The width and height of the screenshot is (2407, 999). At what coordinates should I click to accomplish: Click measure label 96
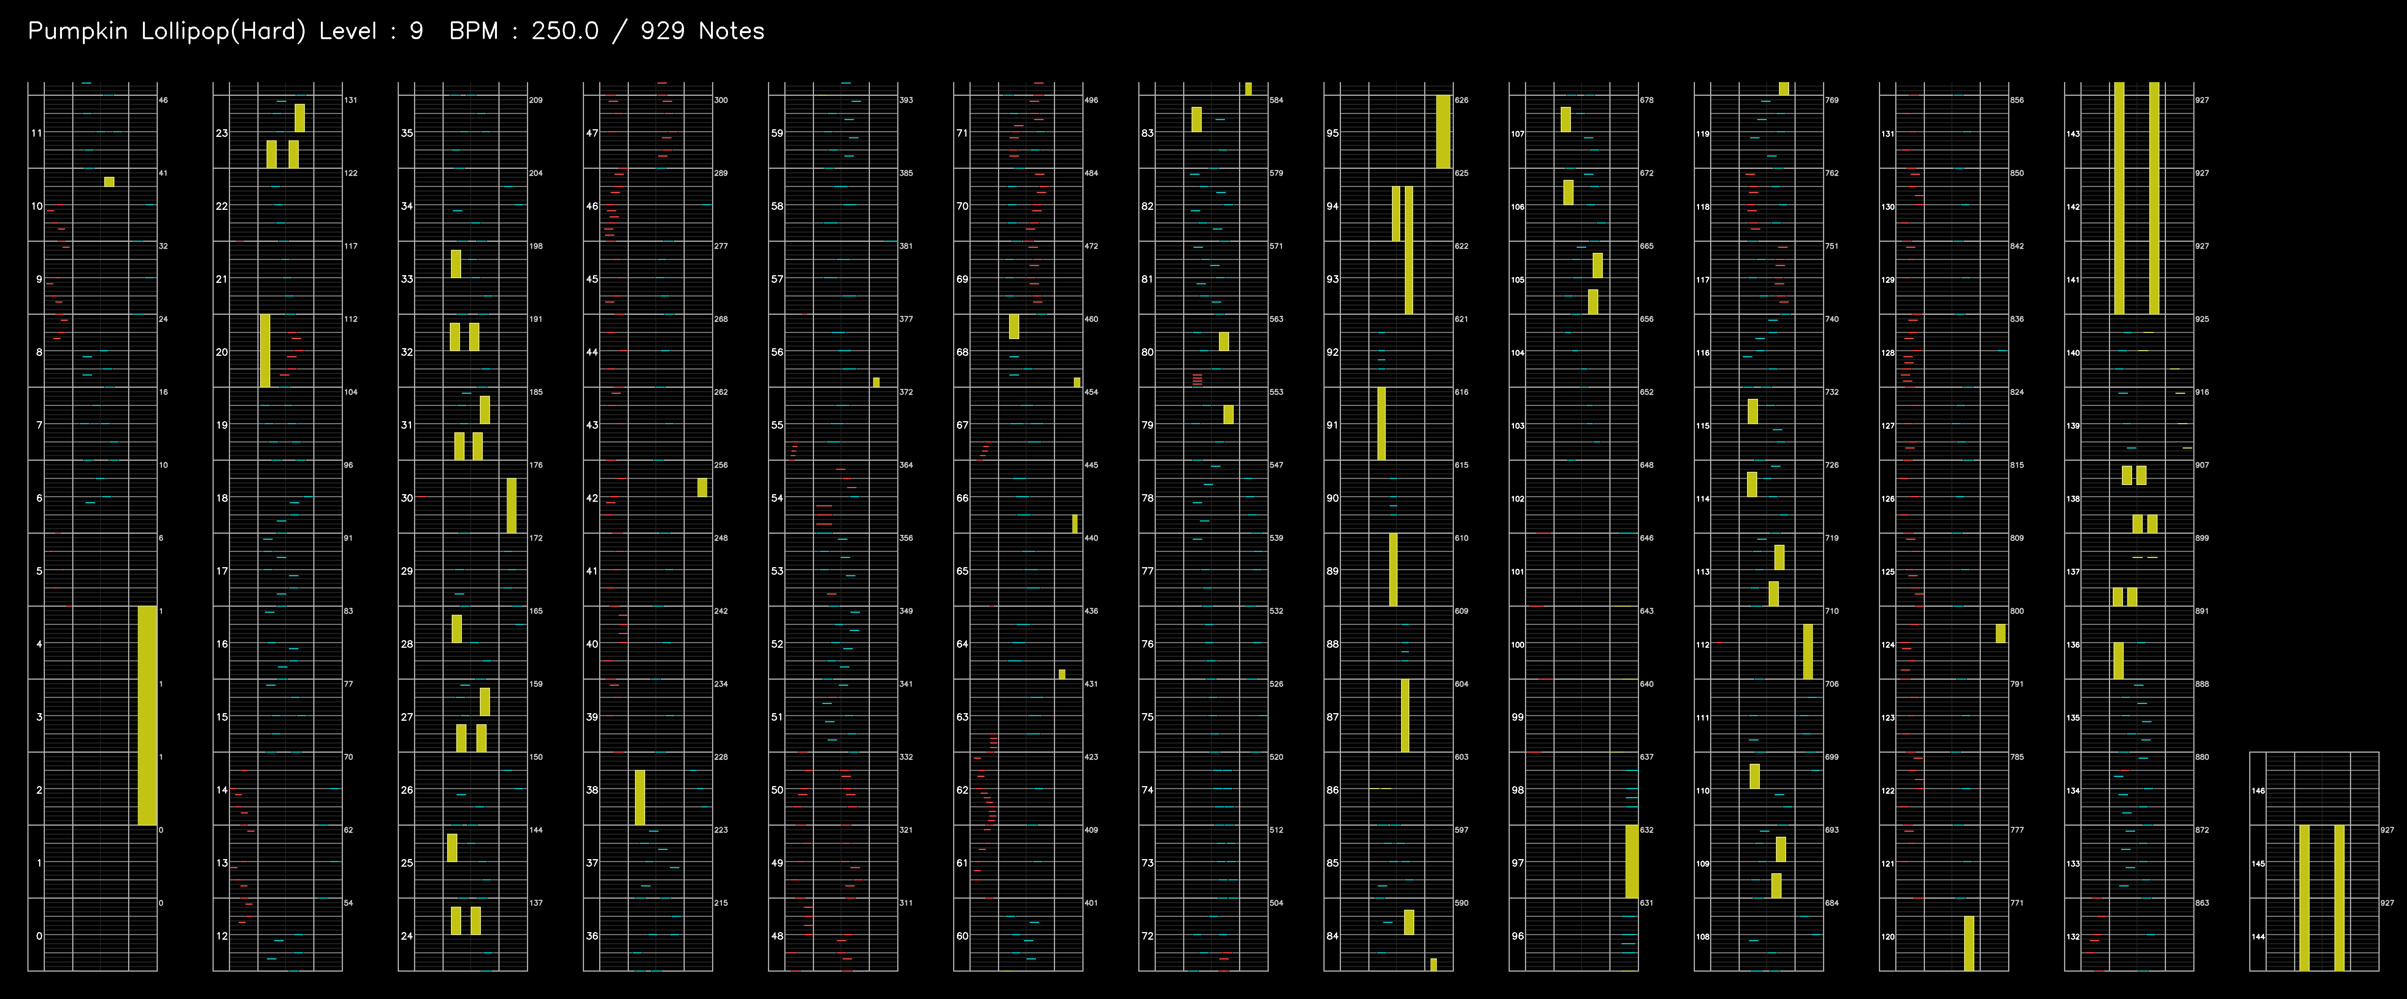pos(1517,936)
